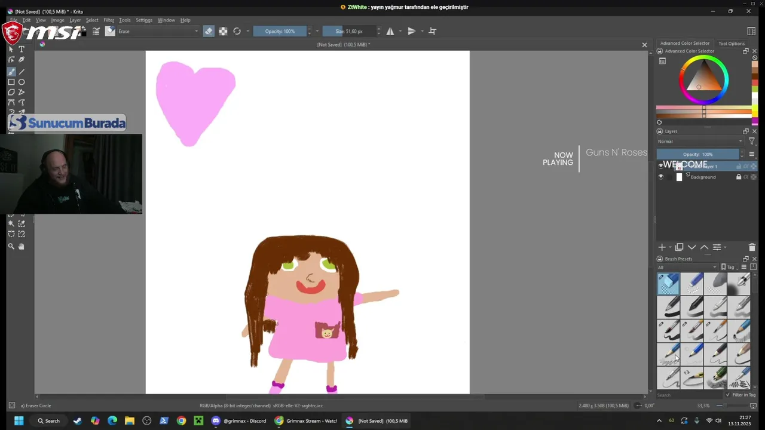The width and height of the screenshot is (765, 430).
Task: Open layer properties menu dropdown arrow
Action: pyautogui.click(x=725, y=247)
